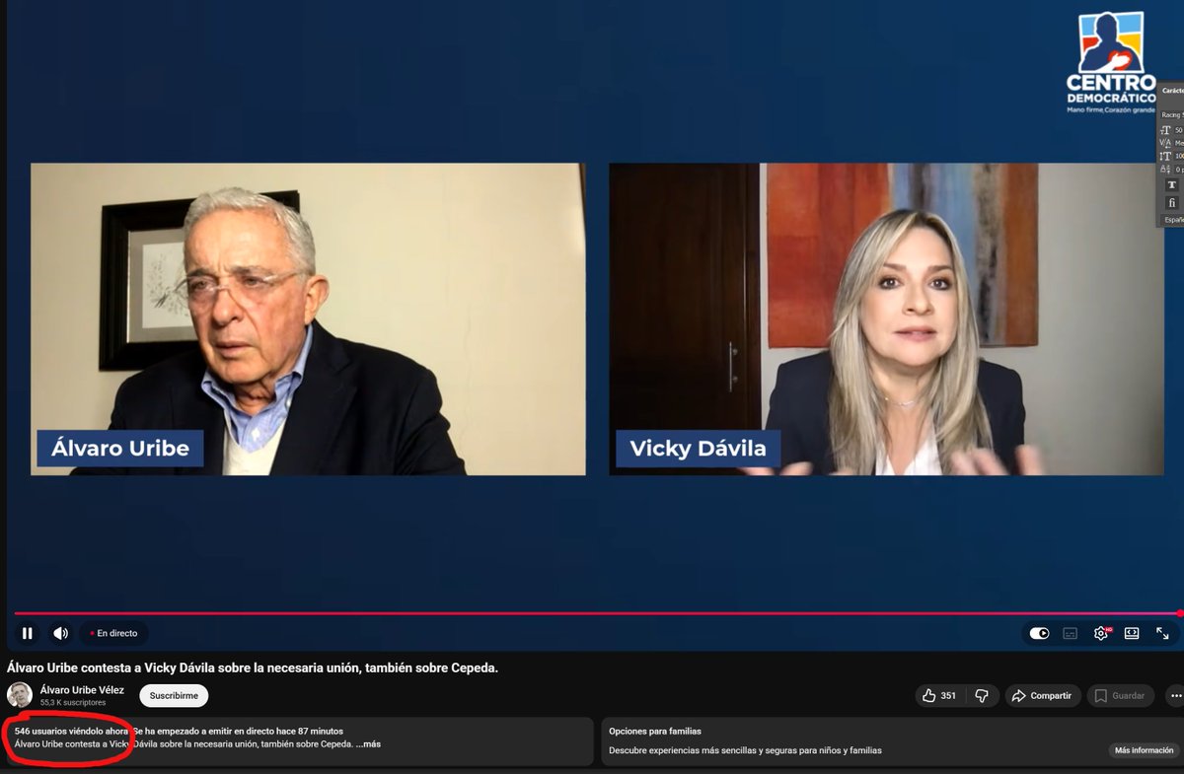Screen dimensions: 1184x774
Task: Open the channel name Álvaro Uribe Vélez
Action: [82, 690]
